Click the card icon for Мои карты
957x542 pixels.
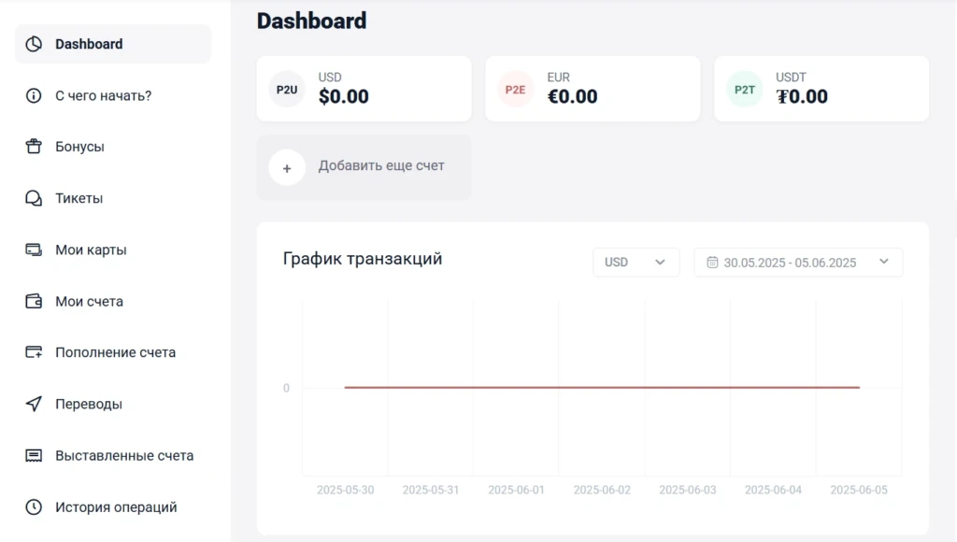coord(34,250)
